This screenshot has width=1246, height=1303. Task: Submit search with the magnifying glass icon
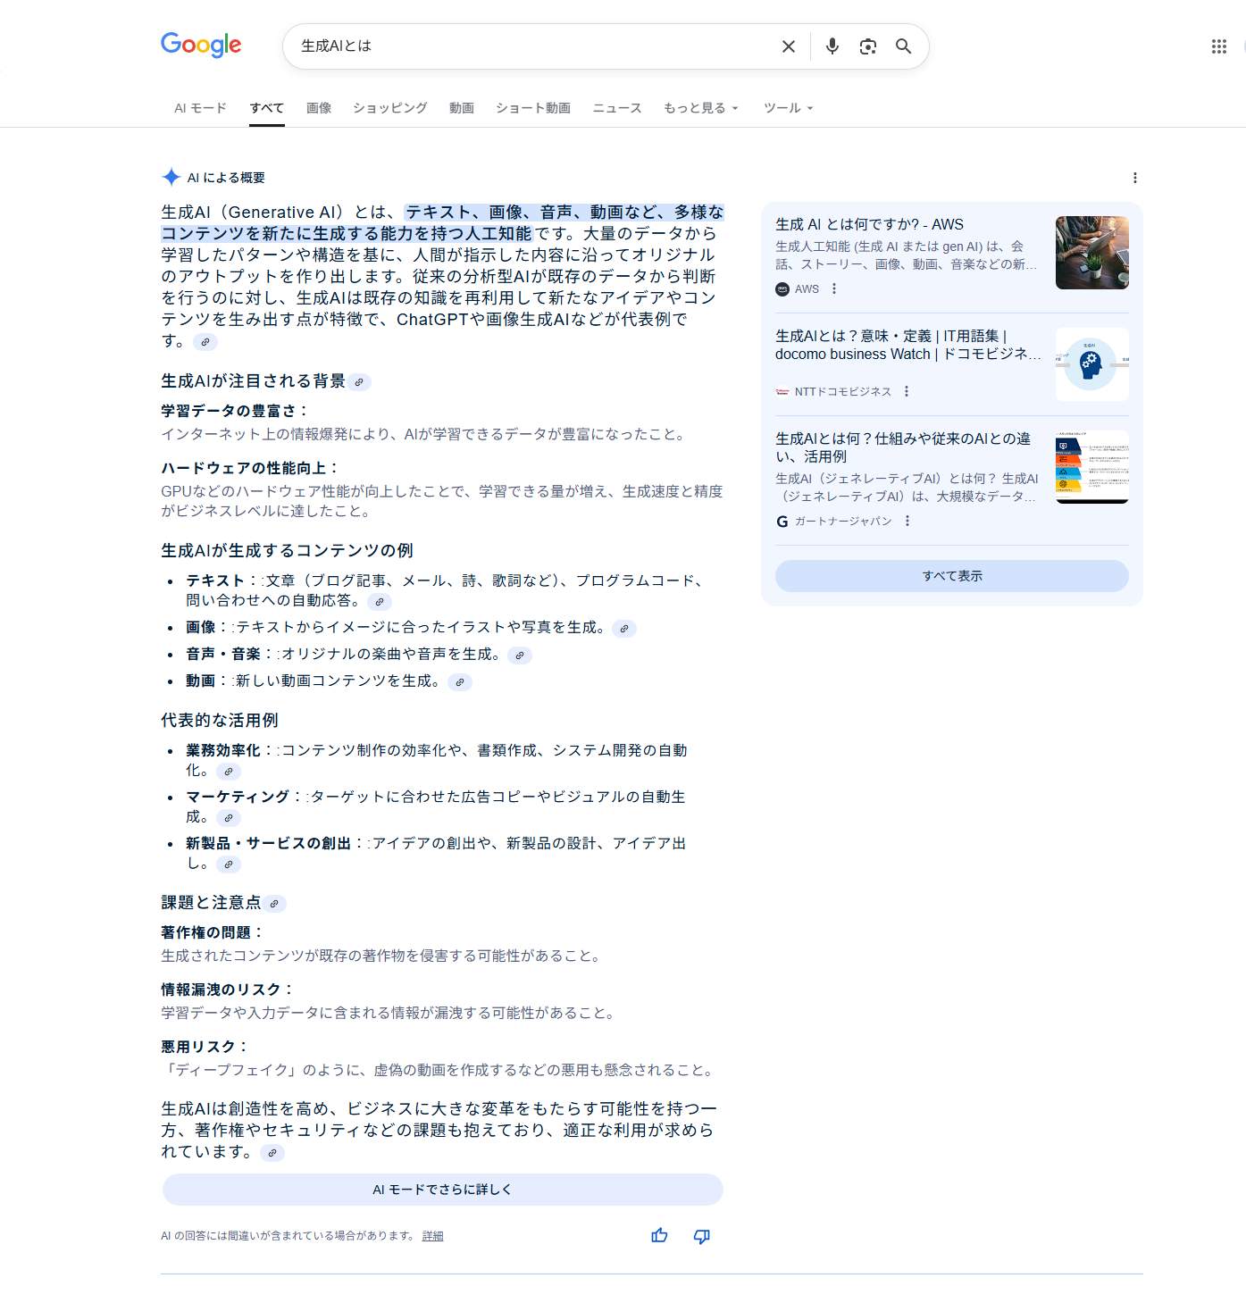pos(904,46)
